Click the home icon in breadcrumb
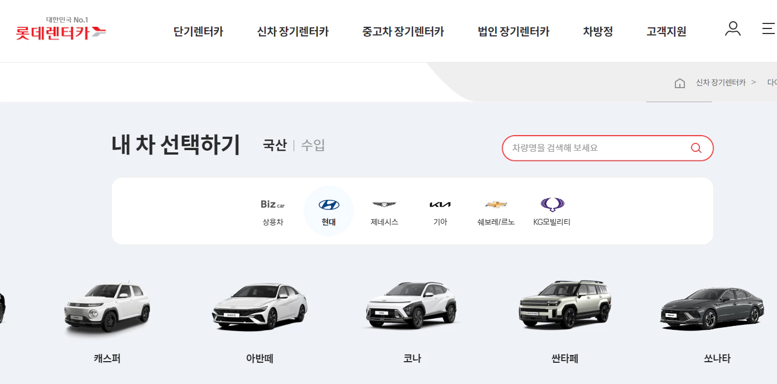Viewport: 777px width, 384px height. [x=679, y=83]
